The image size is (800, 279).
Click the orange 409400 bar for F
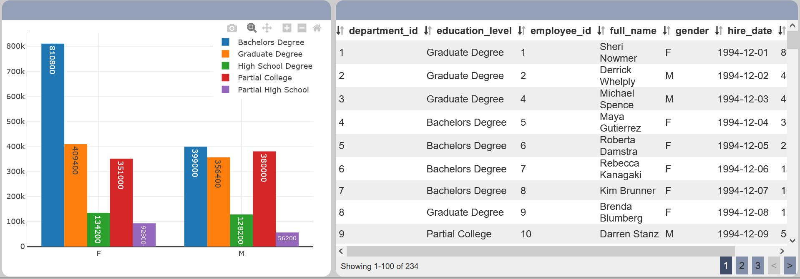point(75,195)
